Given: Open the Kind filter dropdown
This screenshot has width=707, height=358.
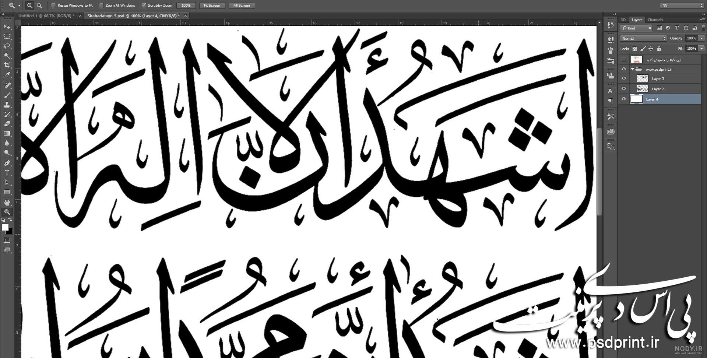Looking at the screenshot, I should [x=636, y=28].
